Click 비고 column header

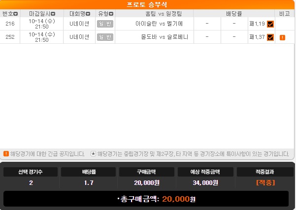pos(285,14)
